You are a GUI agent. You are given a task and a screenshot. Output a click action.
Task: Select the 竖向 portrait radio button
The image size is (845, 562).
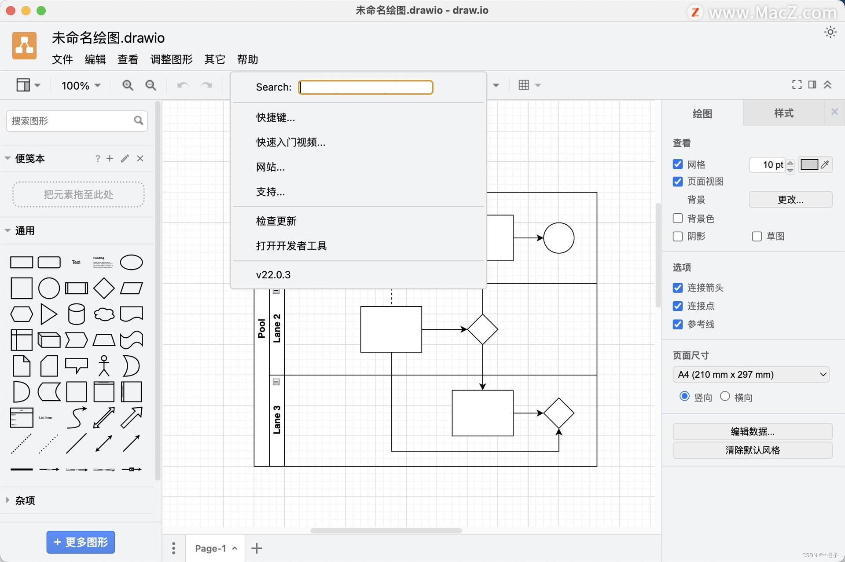[684, 396]
